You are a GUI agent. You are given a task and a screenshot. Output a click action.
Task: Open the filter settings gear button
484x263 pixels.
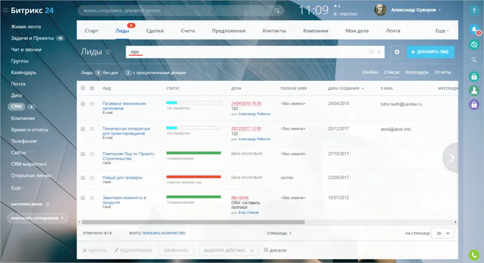click(x=397, y=52)
